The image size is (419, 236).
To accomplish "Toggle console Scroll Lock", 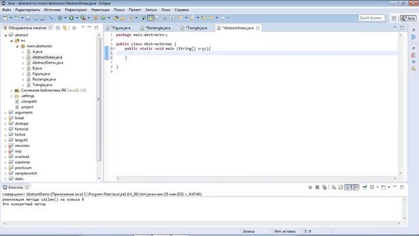I will pyautogui.click(x=340, y=187).
